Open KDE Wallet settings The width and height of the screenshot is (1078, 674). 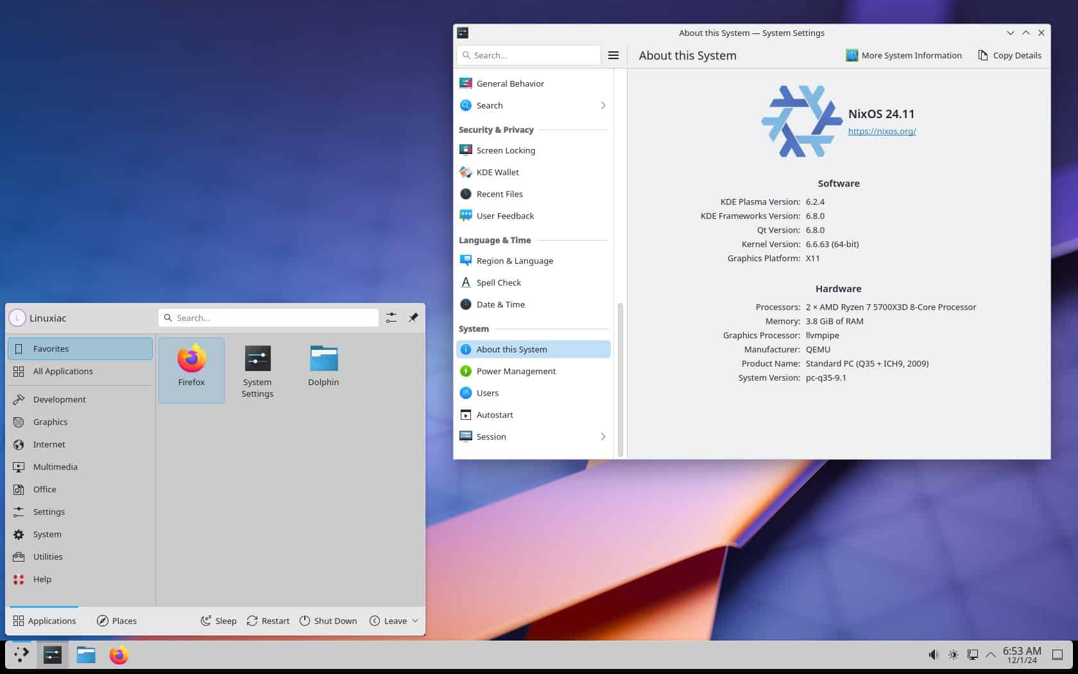point(497,172)
